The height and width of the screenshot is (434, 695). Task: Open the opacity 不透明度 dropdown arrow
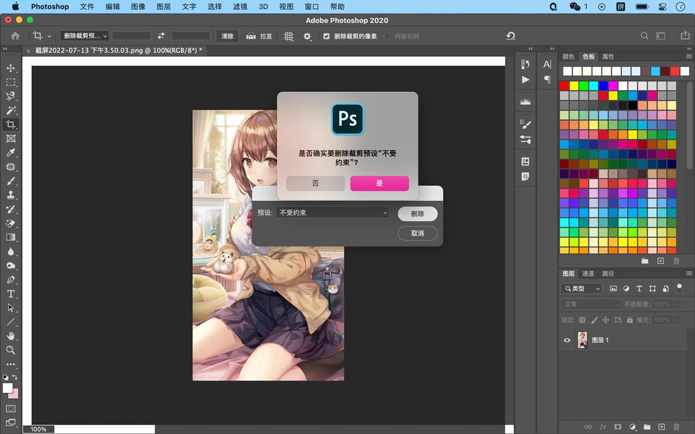click(x=676, y=304)
